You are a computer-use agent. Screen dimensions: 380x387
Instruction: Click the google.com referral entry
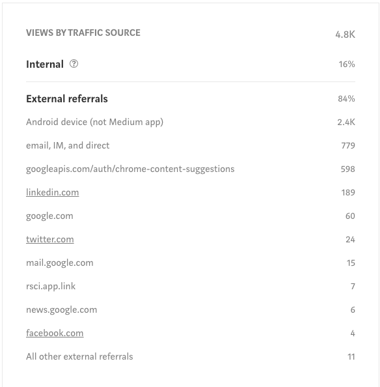[49, 216]
